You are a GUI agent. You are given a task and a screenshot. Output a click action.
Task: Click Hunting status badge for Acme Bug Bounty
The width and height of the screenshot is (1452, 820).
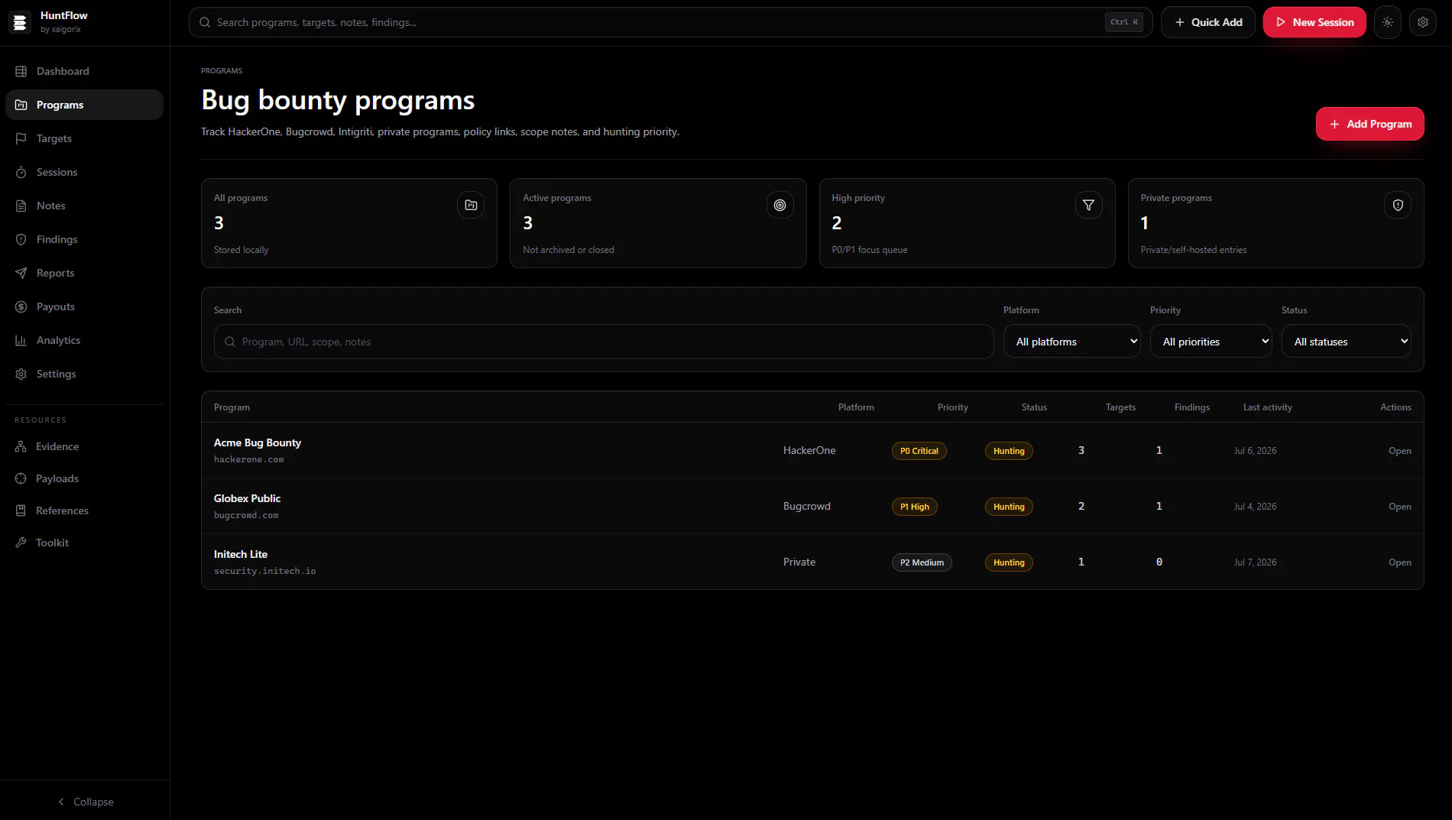(x=1009, y=451)
